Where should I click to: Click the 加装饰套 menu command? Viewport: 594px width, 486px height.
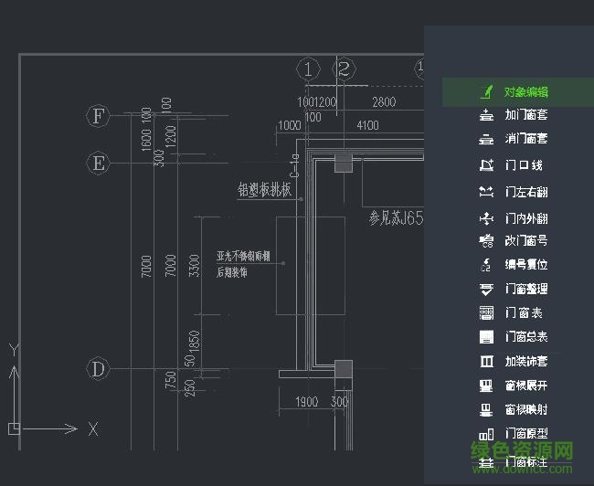click(x=525, y=362)
